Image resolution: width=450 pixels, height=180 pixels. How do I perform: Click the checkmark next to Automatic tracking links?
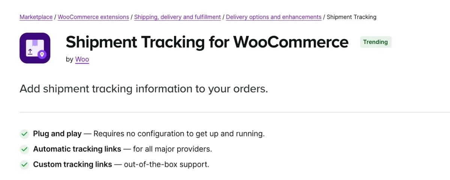(24, 149)
